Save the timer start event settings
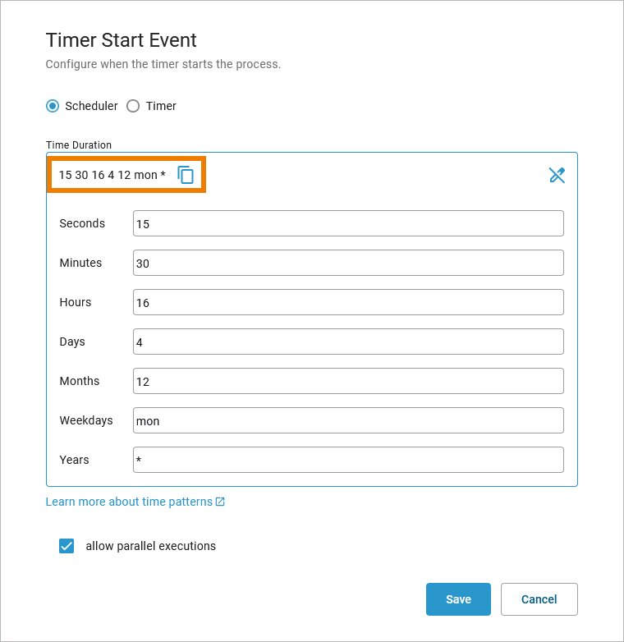This screenshot has width=624, height=642. click(458, 599)
